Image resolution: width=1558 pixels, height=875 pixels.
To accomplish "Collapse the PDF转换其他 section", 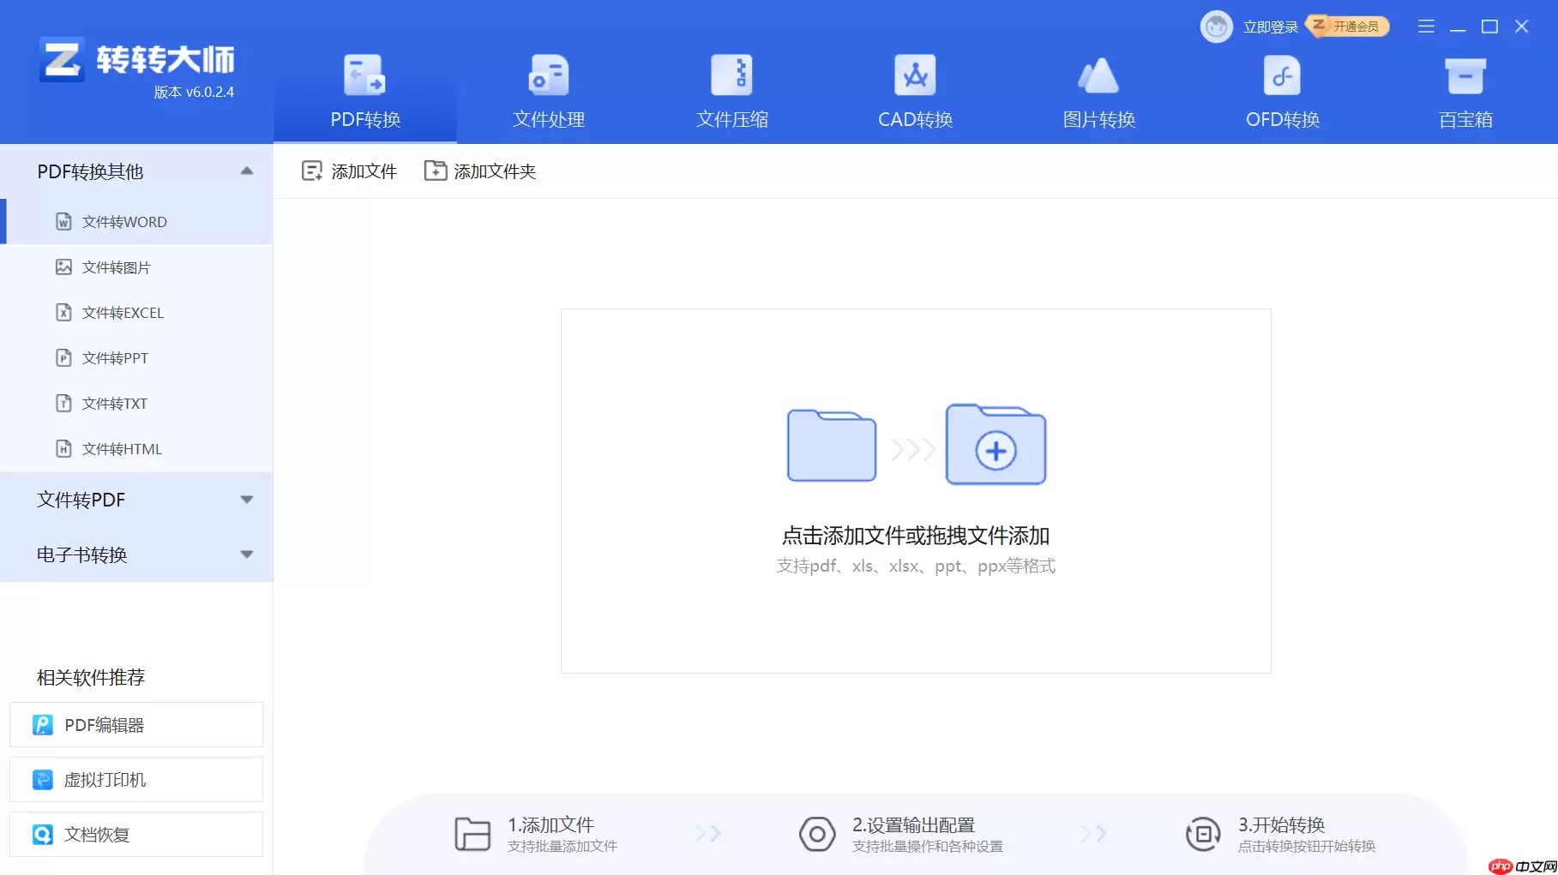I will click(246, 171).
